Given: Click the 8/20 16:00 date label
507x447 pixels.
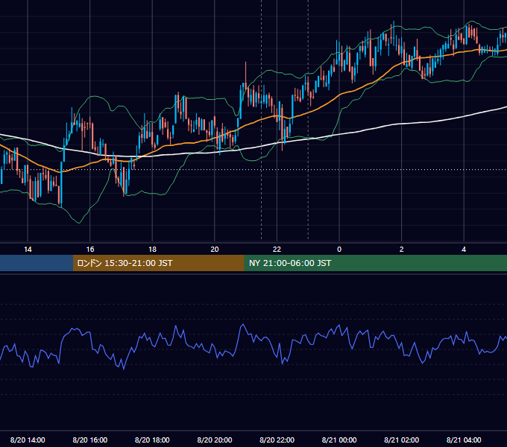Looking at the screenshot, I should click(90, 440).
